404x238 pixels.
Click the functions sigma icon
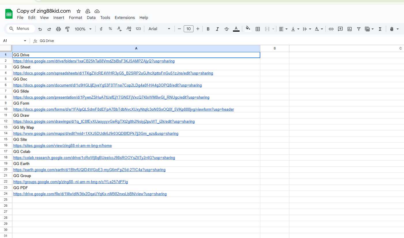pyautogui.click(x=380, y=29)
